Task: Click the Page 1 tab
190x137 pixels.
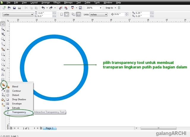Action: pyautogui.click(x=49, y=128)
